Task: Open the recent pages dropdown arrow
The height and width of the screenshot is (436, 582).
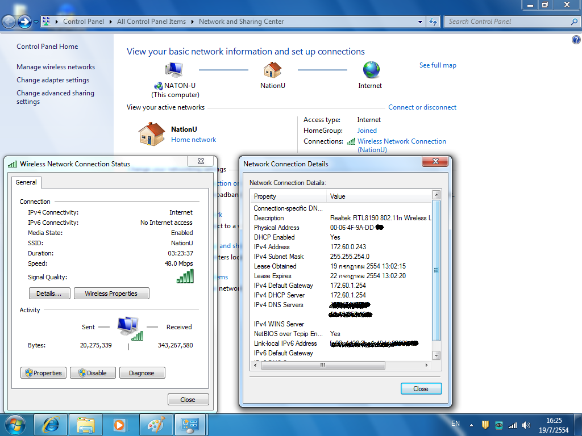Action: click(36, 22)
